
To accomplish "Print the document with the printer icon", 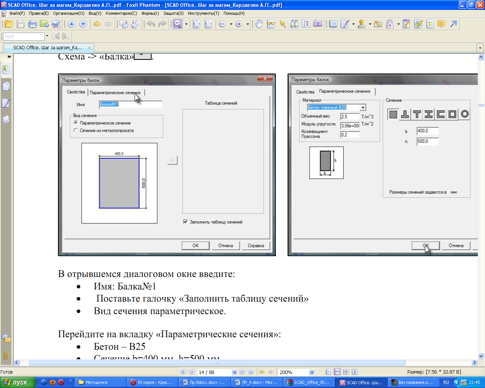I will click(x=33, y=24).
